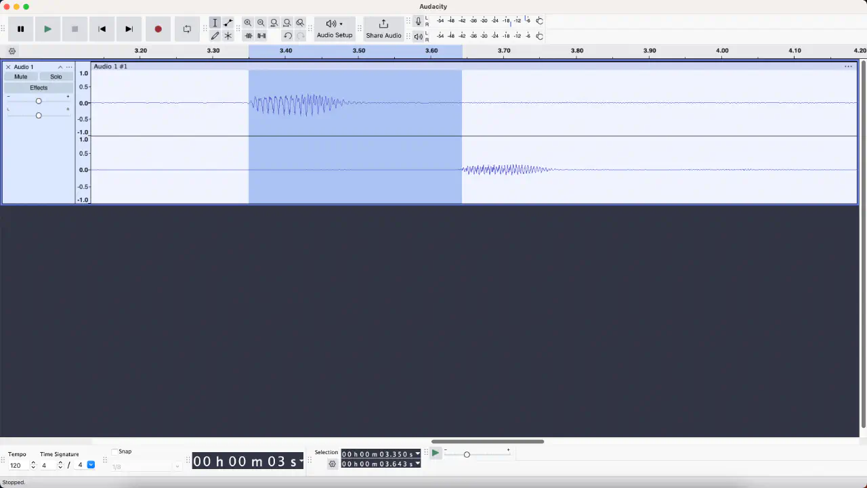Silence the audio selection
The height and width of the screenshot is (488, 867).
click(x=261, y=36)
